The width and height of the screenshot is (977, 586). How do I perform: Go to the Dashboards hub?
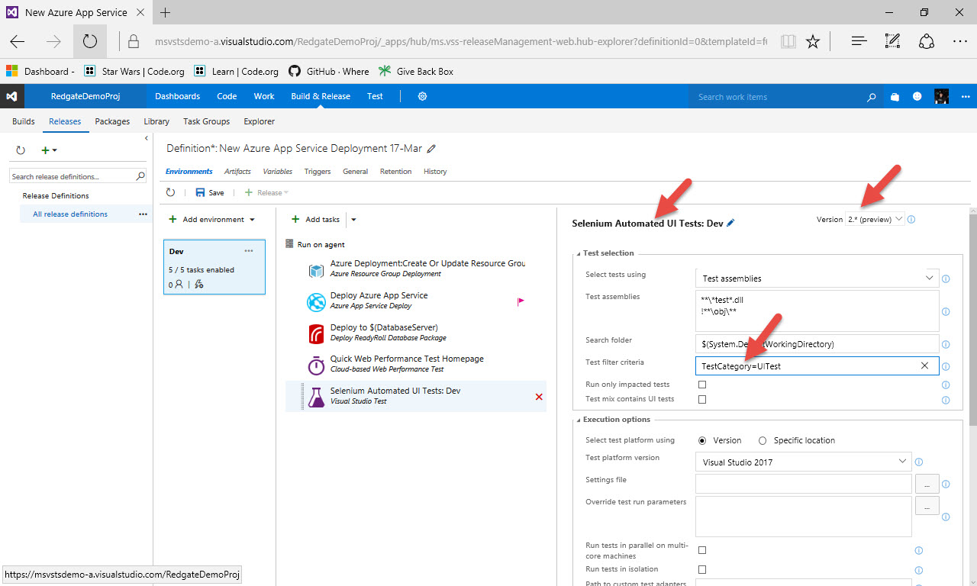pyautogui.click(x=177, y=96)
